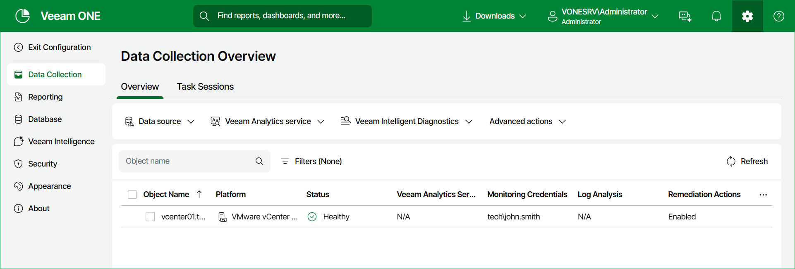Click the Object Name sort arrow
Screen dimensions: 795x269
pos(199,194)
